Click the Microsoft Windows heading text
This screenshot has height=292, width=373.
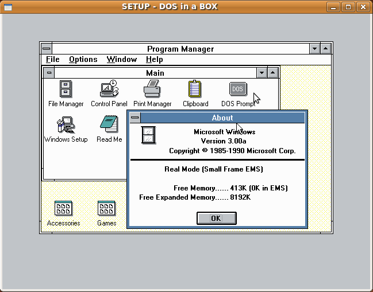pyautogui.click(x=224, y=132)
